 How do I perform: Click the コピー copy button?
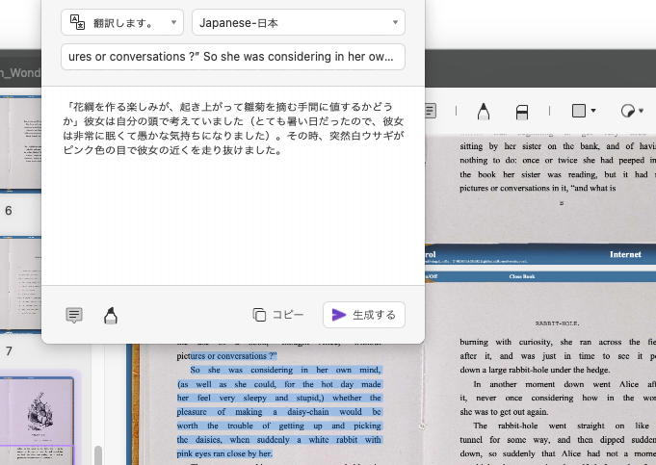pos(278,315)
